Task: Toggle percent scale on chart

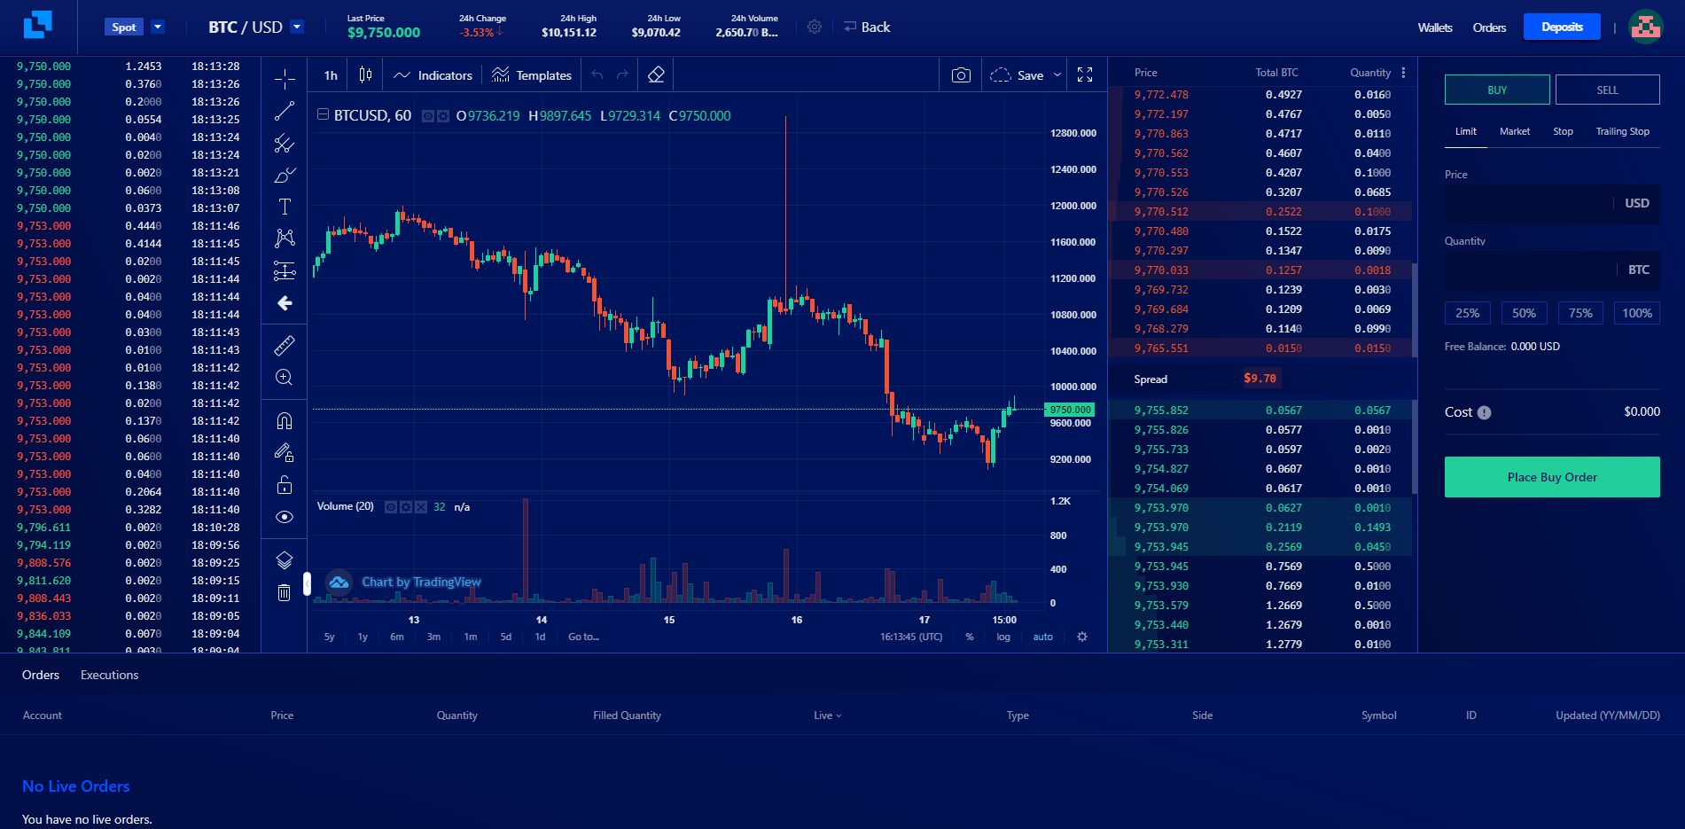Action: pyautogui.click(x=970, y=637)
